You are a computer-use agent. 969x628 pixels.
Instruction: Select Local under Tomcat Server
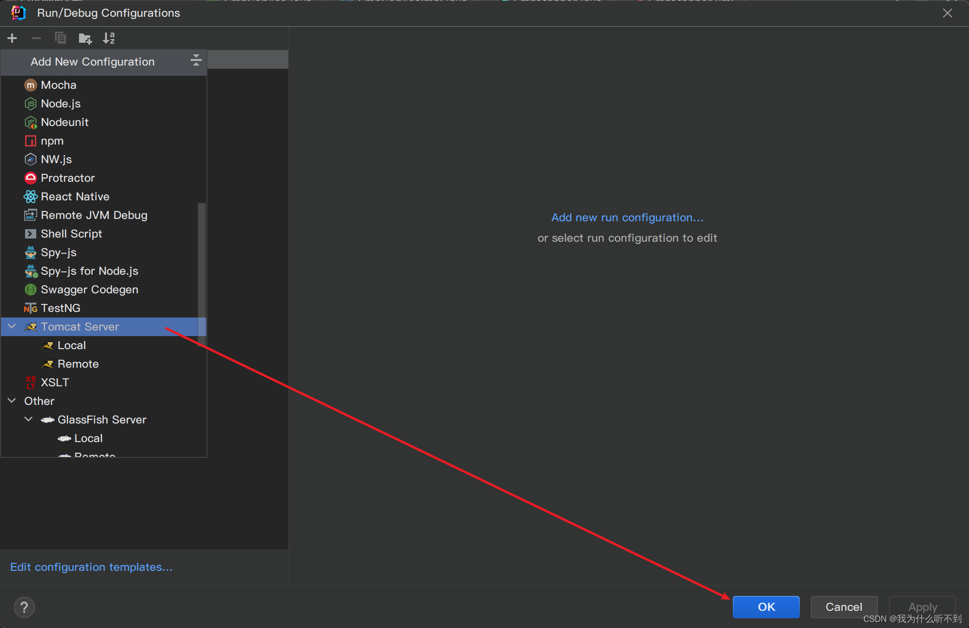click(72, 345)
